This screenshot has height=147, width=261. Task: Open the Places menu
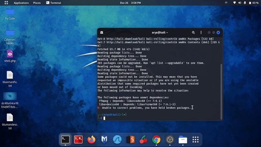(x=37, y=3)
